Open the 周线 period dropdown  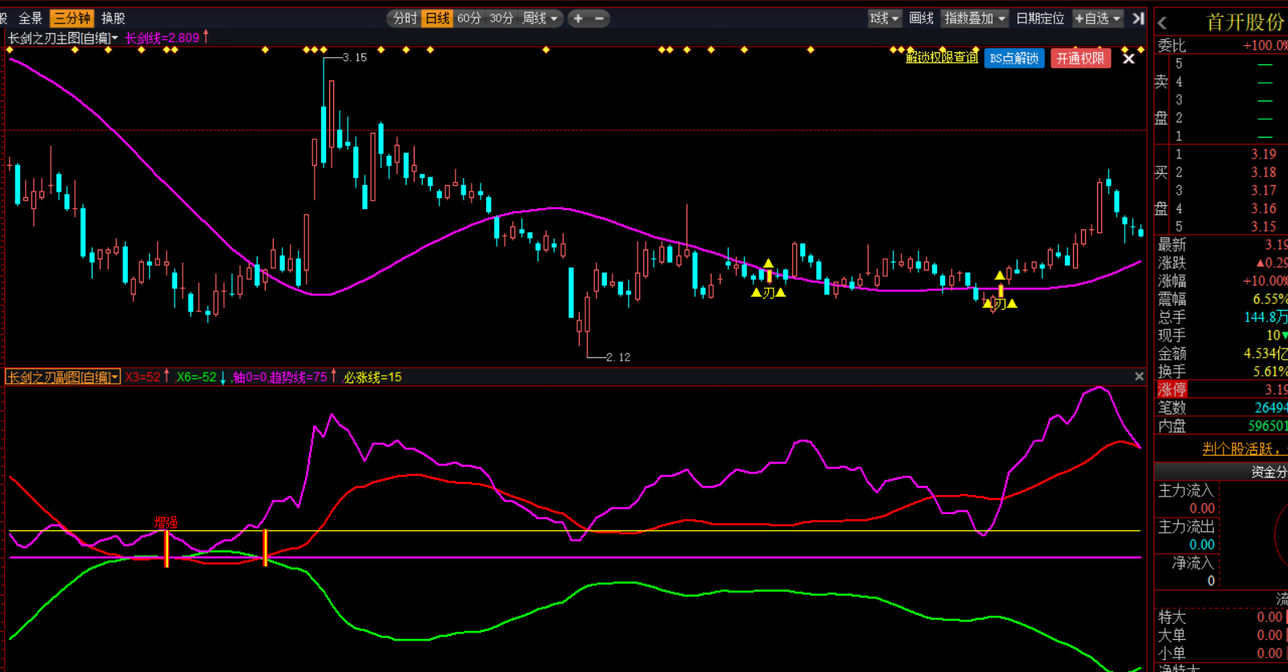tap(539, 19)
